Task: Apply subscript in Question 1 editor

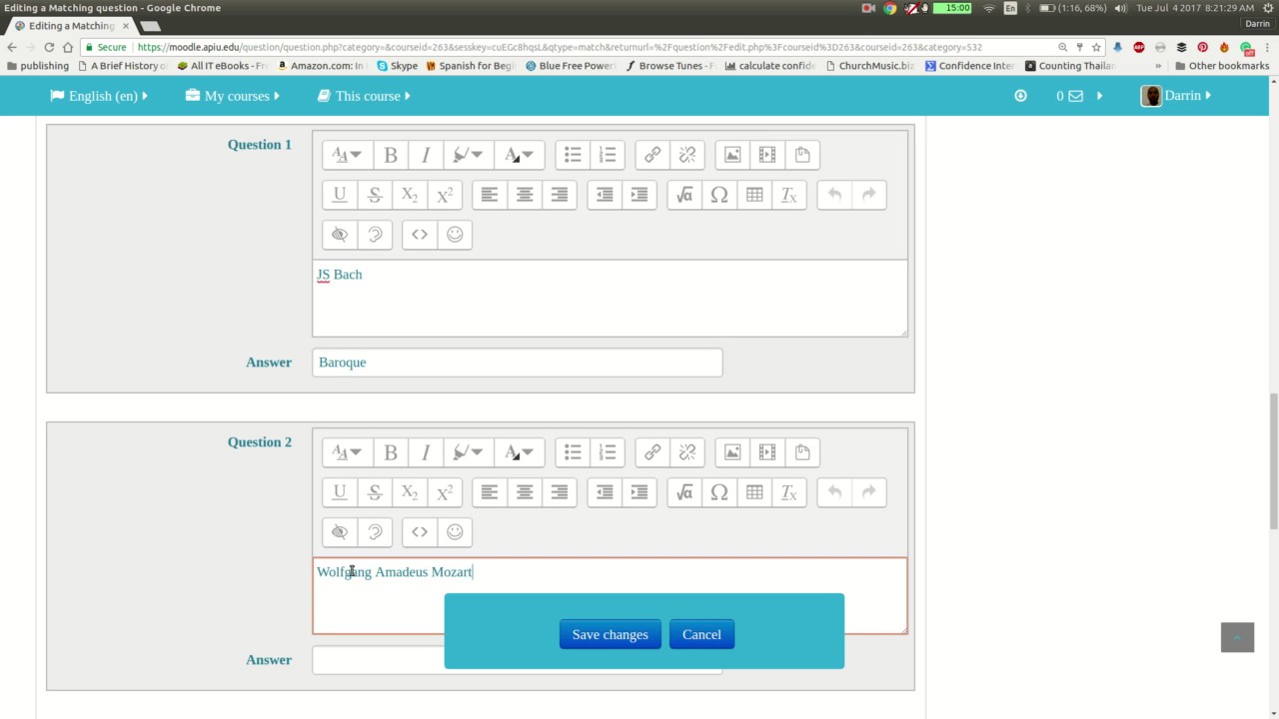Action: (410, 195)
